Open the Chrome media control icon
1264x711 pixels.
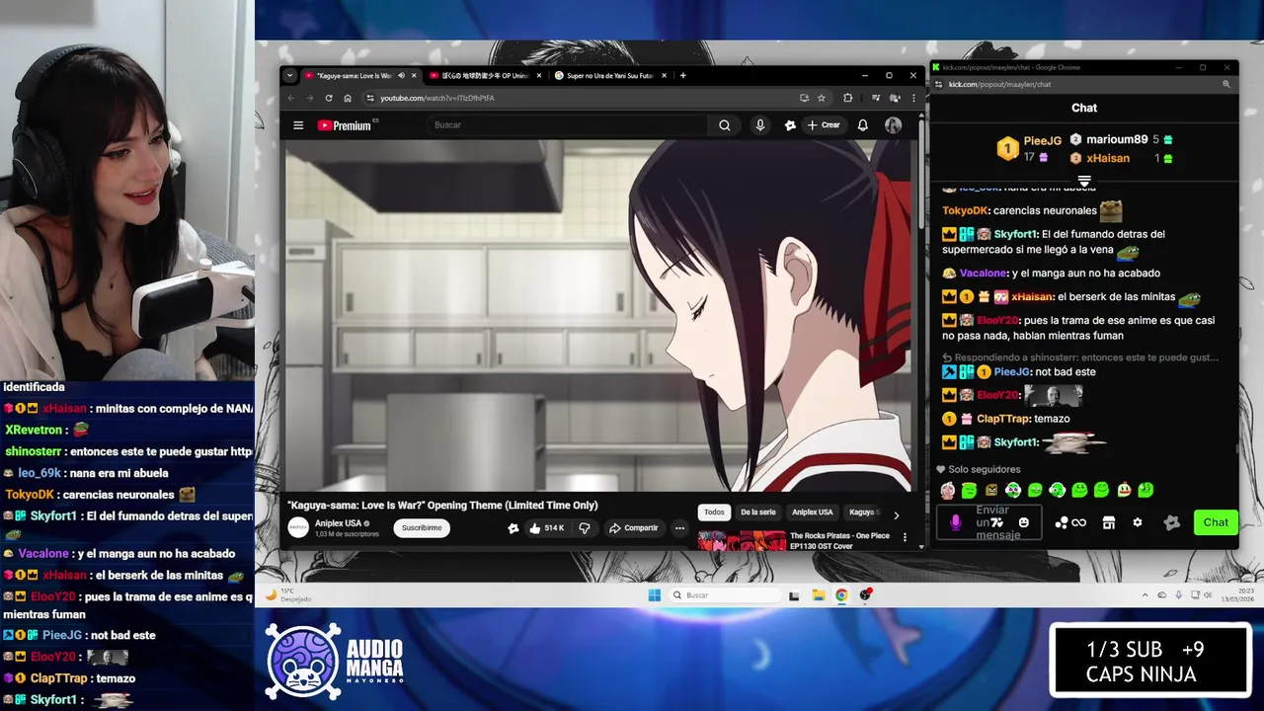click(x=876, y=98)
